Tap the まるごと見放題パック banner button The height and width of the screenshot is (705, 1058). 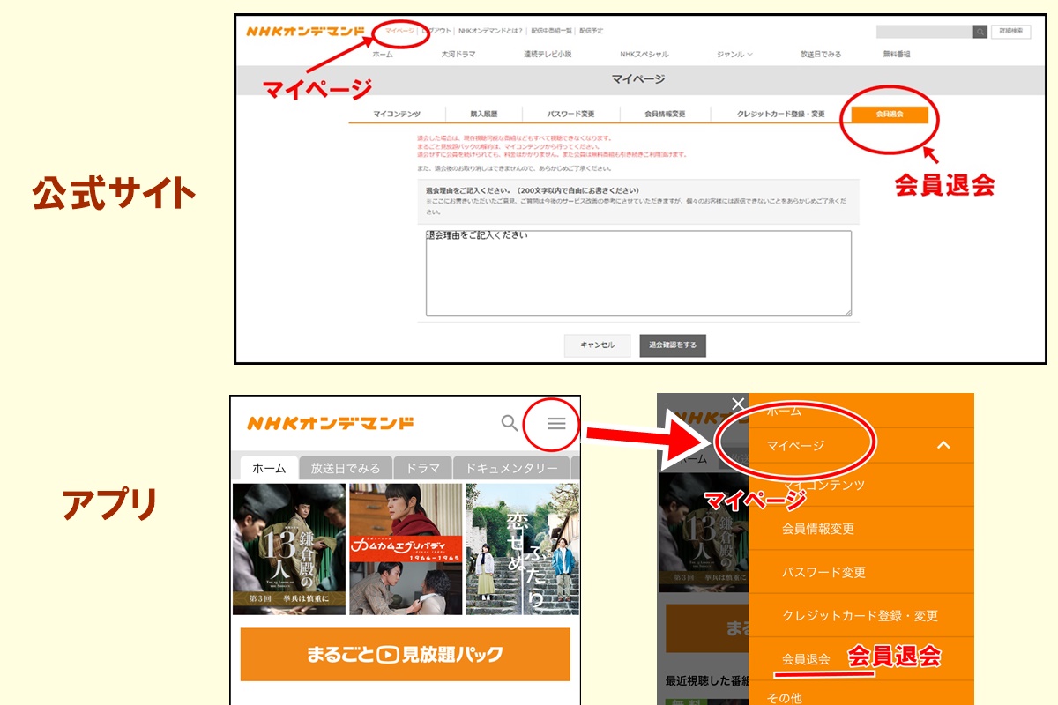pos(406,655)
